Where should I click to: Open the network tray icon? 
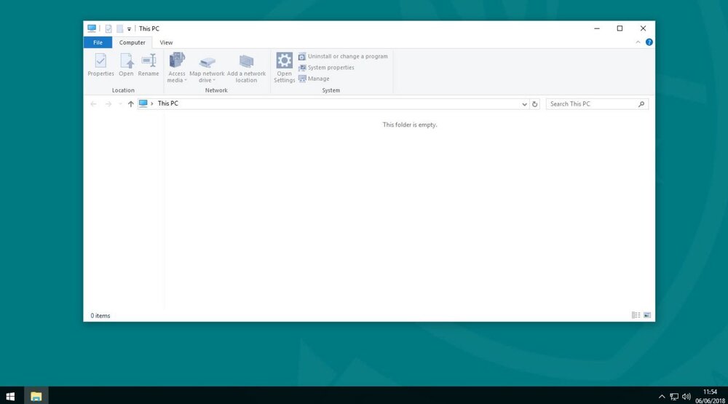coord(674,397)
